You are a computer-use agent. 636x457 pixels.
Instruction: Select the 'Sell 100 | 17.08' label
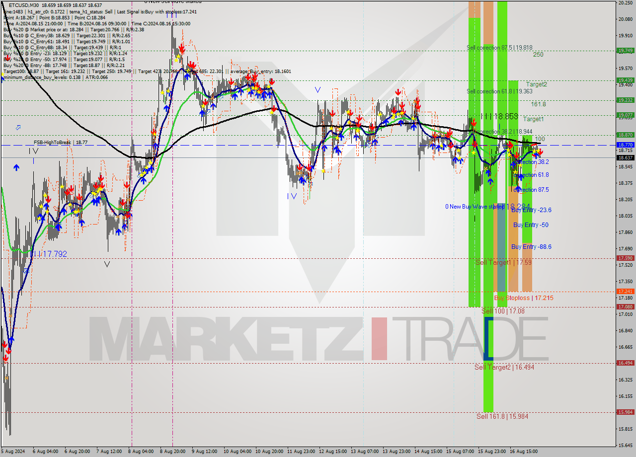tap(503, 311)
